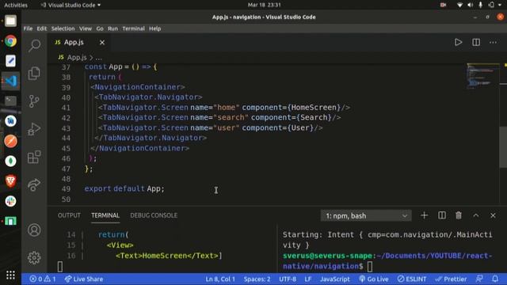Show applications grid in dock

(10, 275)
